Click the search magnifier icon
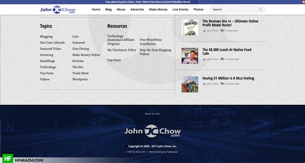Viewport: 305px width, 163px height. (x=260, y=9)
